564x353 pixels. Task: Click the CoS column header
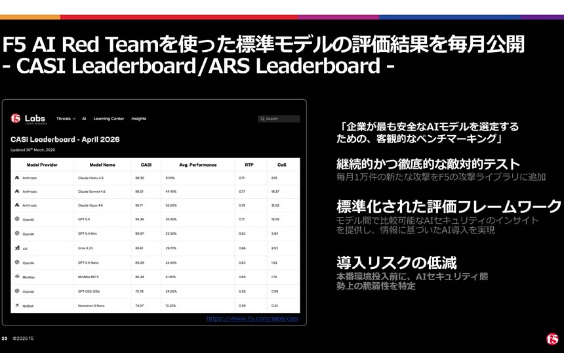click(282, 165)
